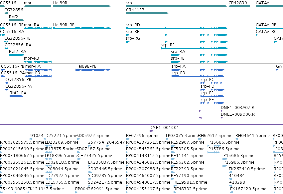283x194 pixels.
Task: Select transcript srp-RG
Action: [177, 42]
